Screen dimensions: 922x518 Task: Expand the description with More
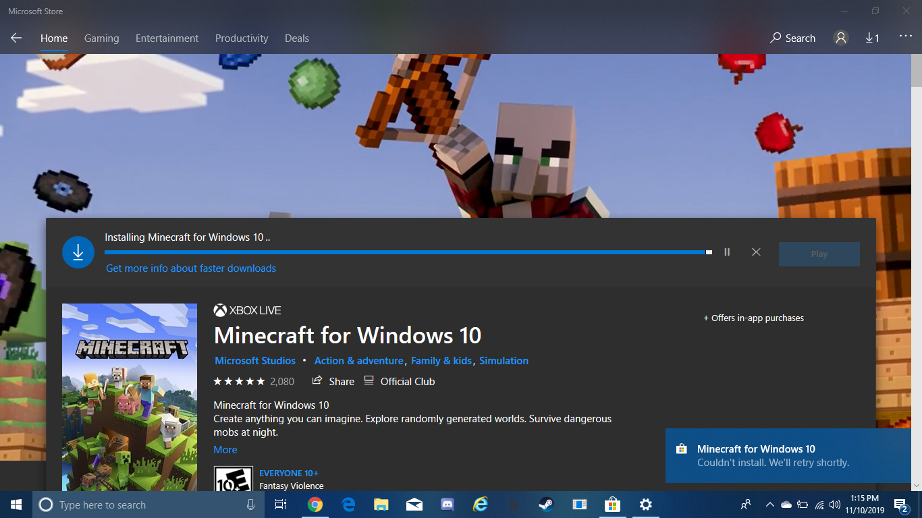click(225, 450)
